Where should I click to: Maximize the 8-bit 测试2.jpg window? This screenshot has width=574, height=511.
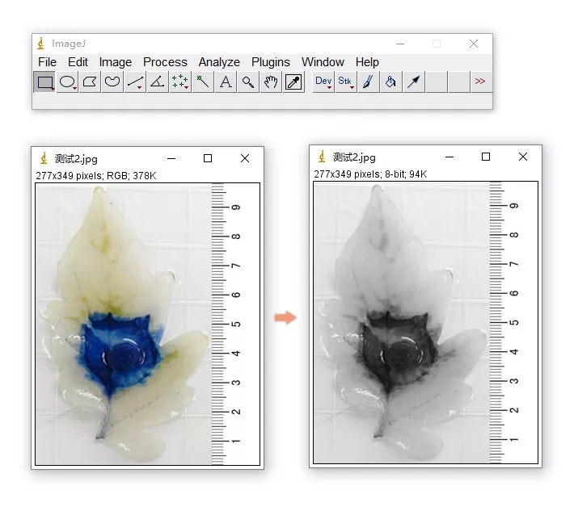pyautogui.click(x=486, y=157)
